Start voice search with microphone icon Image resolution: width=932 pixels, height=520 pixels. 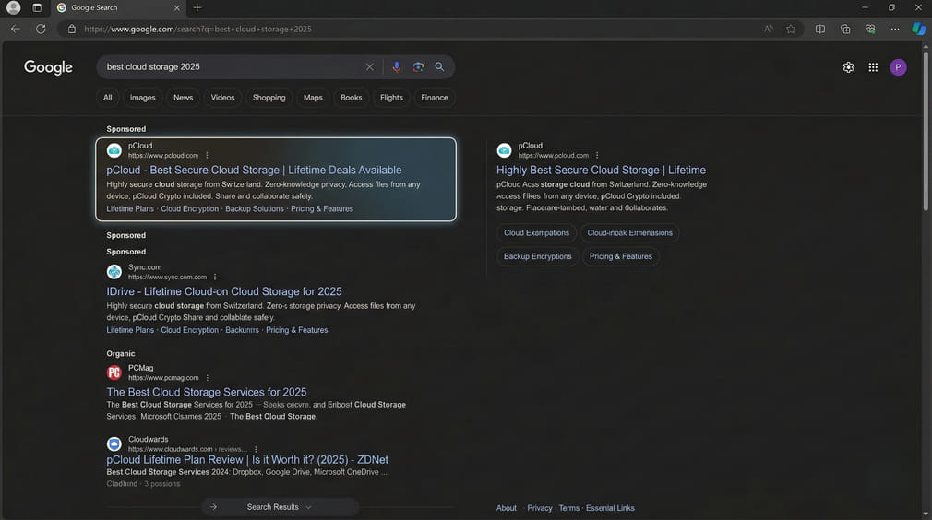pos(397,67)
